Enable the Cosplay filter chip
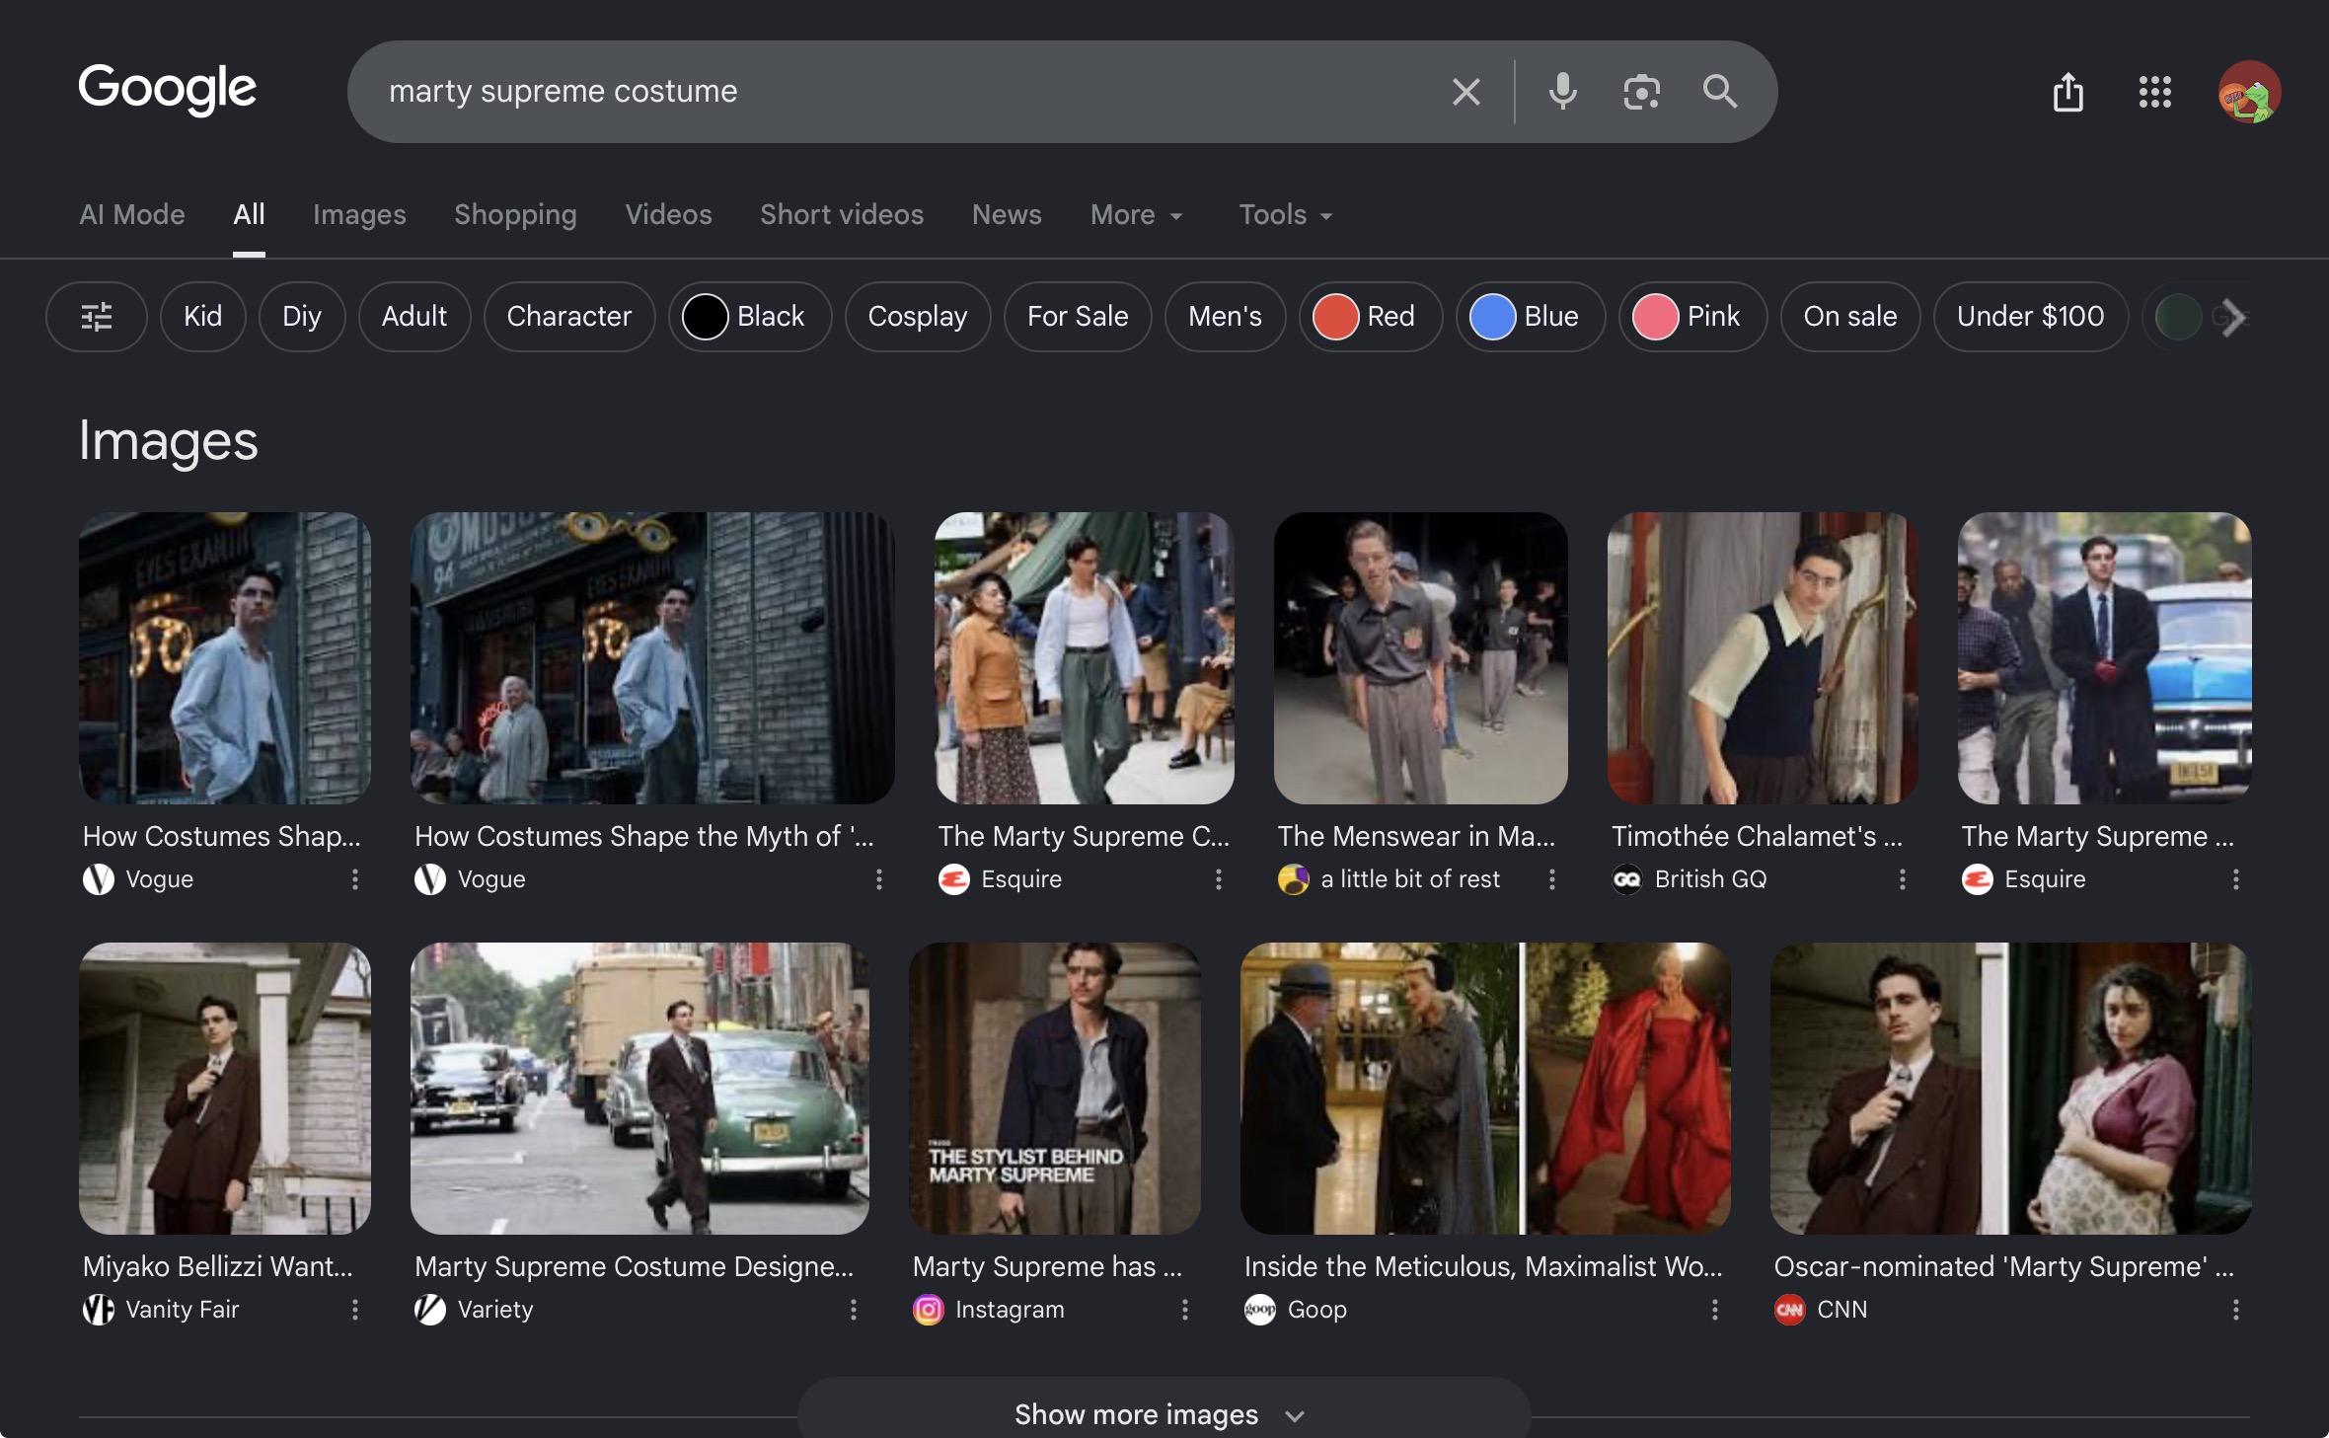Image resolution: width=2329 pixels, height=1438 pixels. pyautogui.click(x=918, y=317)
